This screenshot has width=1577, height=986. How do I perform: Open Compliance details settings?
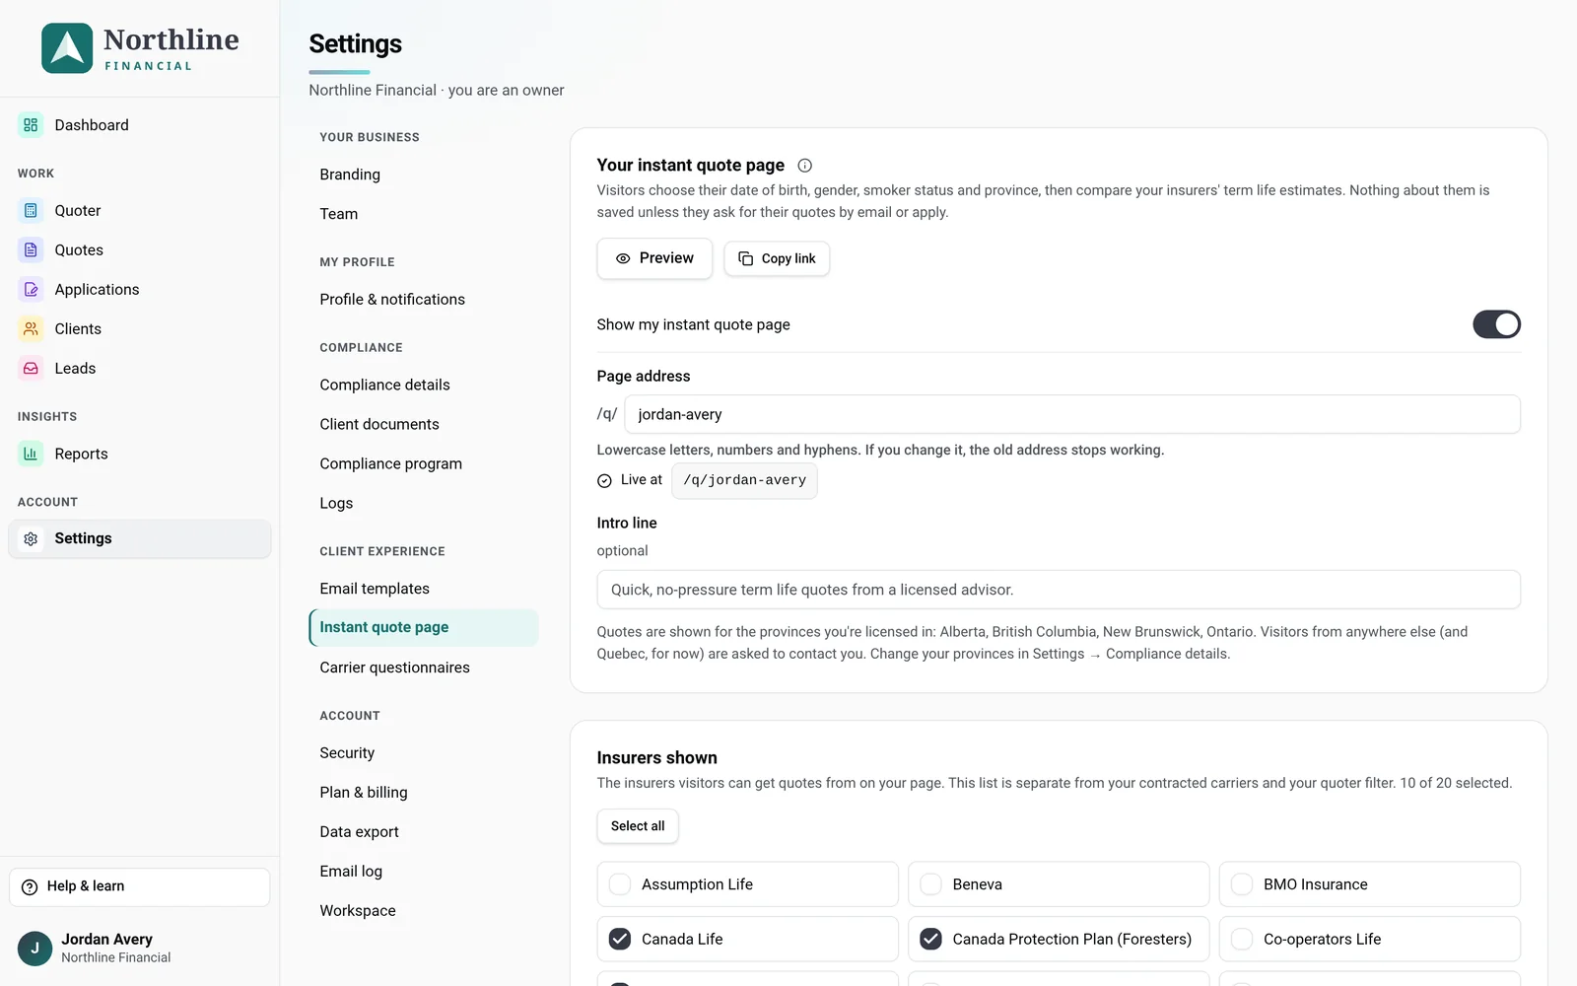424,386
